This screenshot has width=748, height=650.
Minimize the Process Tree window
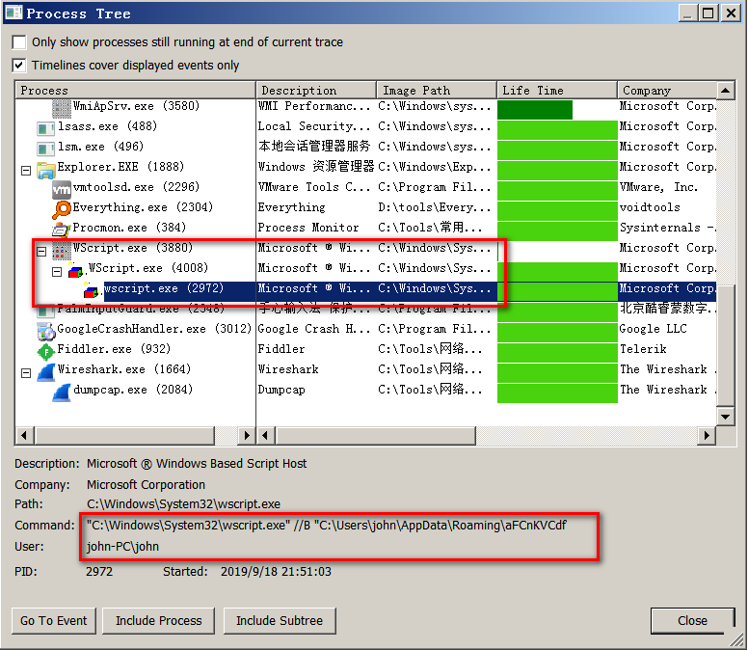pyautogui.click(x=688, y=13)
